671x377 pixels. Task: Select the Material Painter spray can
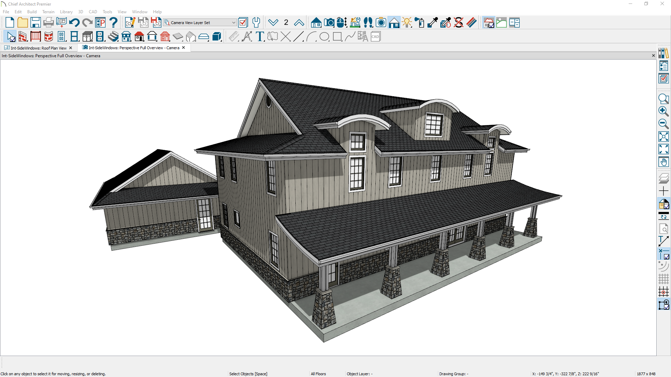point(420,23)
